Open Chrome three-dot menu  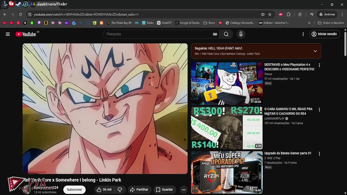point(342,14)
